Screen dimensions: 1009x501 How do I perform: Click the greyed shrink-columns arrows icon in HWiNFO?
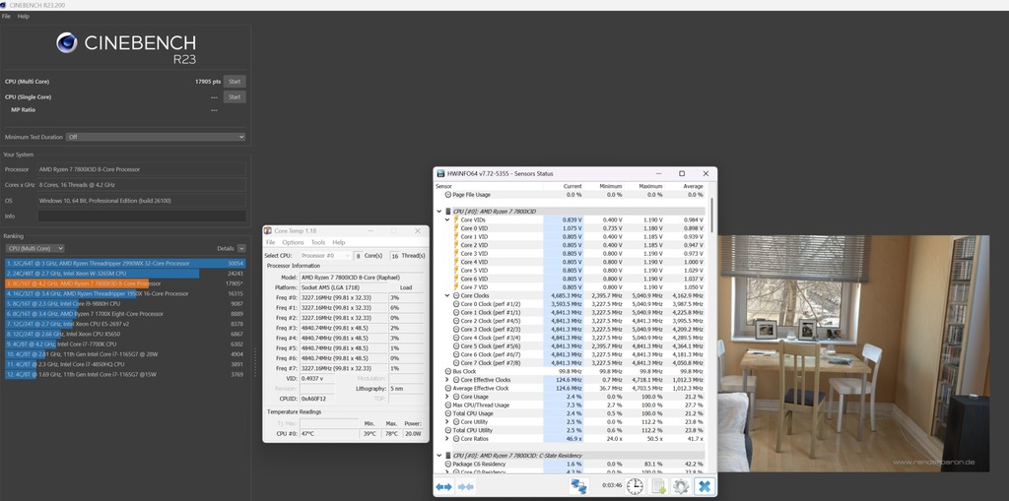tap(465, 487)
